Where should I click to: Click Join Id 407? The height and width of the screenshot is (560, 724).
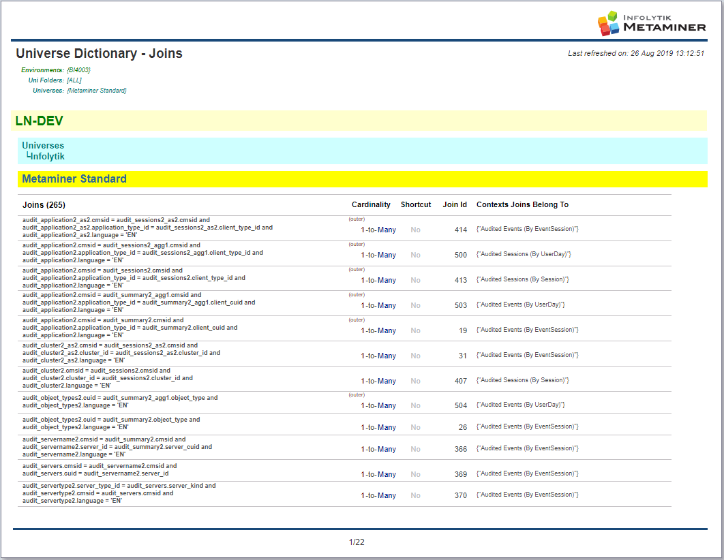click(x=461, y=381)
